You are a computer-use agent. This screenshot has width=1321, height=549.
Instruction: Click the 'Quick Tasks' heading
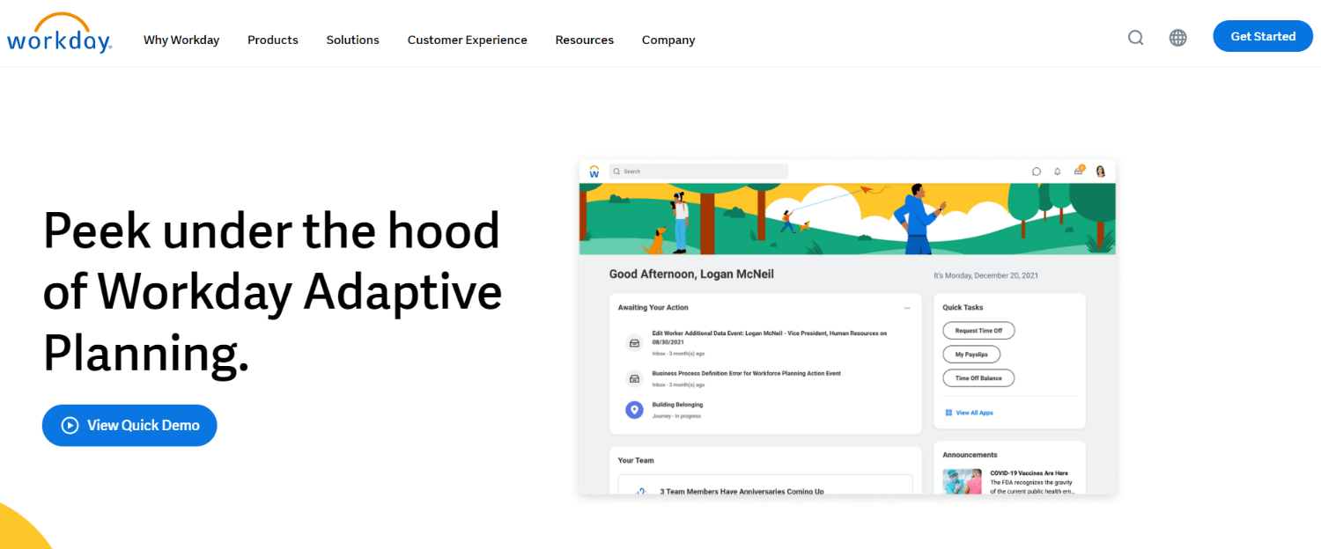[963, 308]
